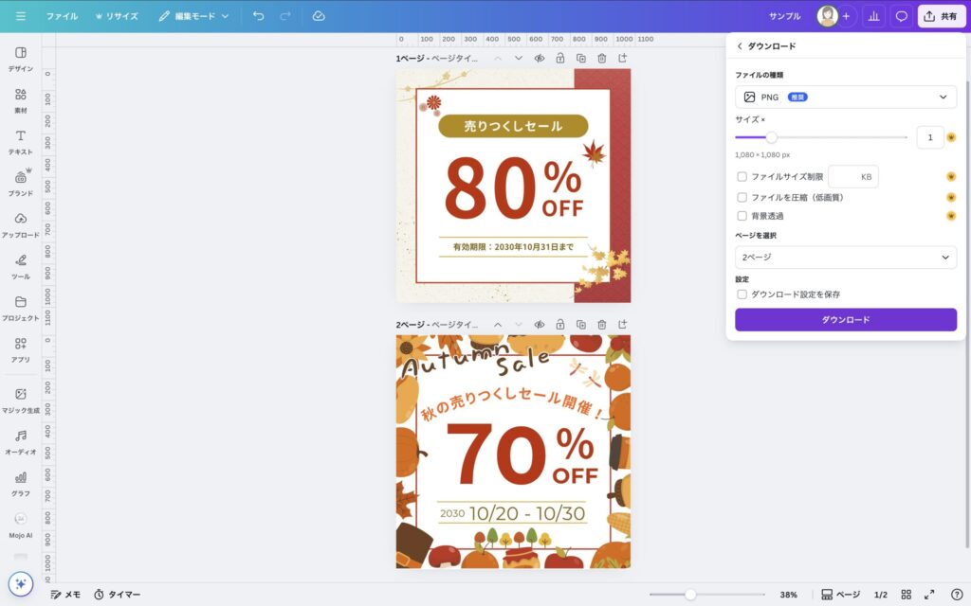
Task: Expand the PNG file type dropdown
Action: (x=845, y=97)
